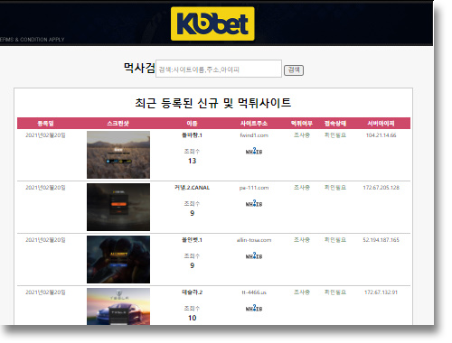Open WHOIS icon for pa-111.com

pos(254,203)
